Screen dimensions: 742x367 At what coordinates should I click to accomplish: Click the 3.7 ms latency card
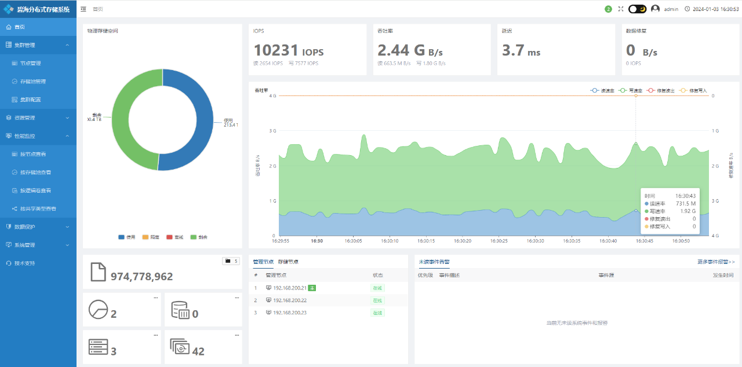tap(556, 50)
